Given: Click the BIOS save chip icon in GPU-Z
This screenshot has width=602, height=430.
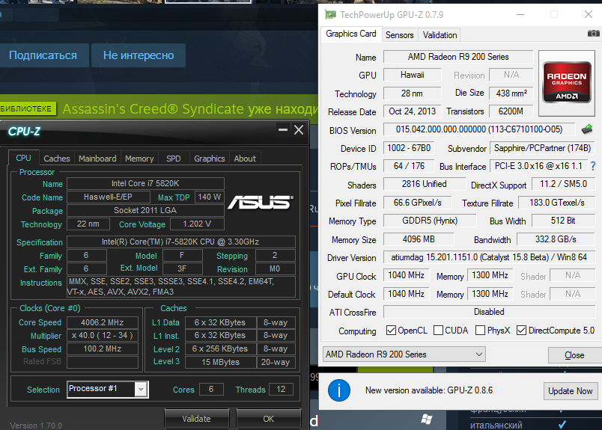Looking at the screenshot, I should coord(586,129).
